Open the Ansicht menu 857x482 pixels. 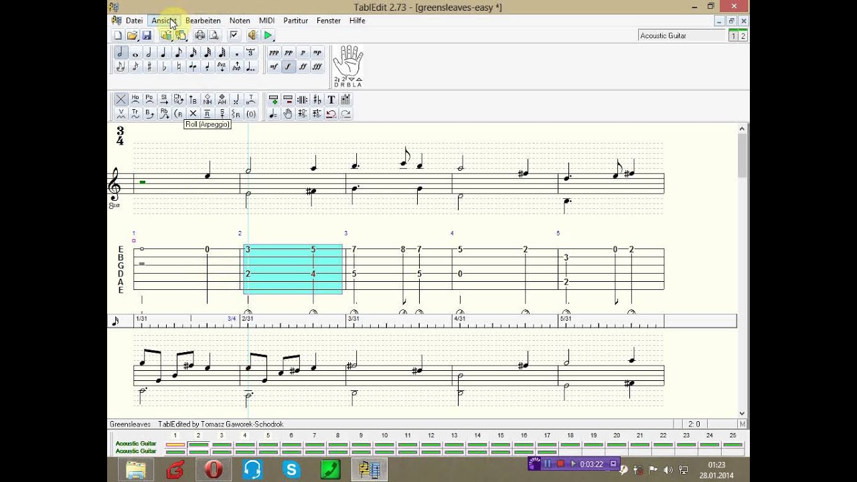pyautogui.click(x=164, y=21)
